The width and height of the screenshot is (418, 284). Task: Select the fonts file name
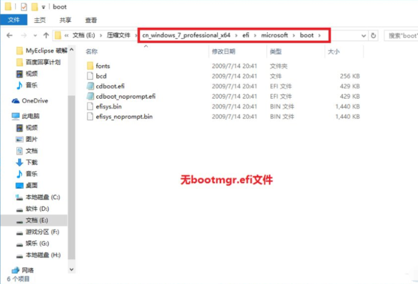click(102, 66)
